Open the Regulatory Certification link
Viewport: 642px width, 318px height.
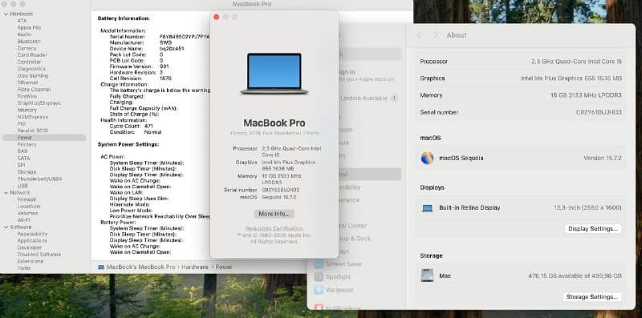274,228
